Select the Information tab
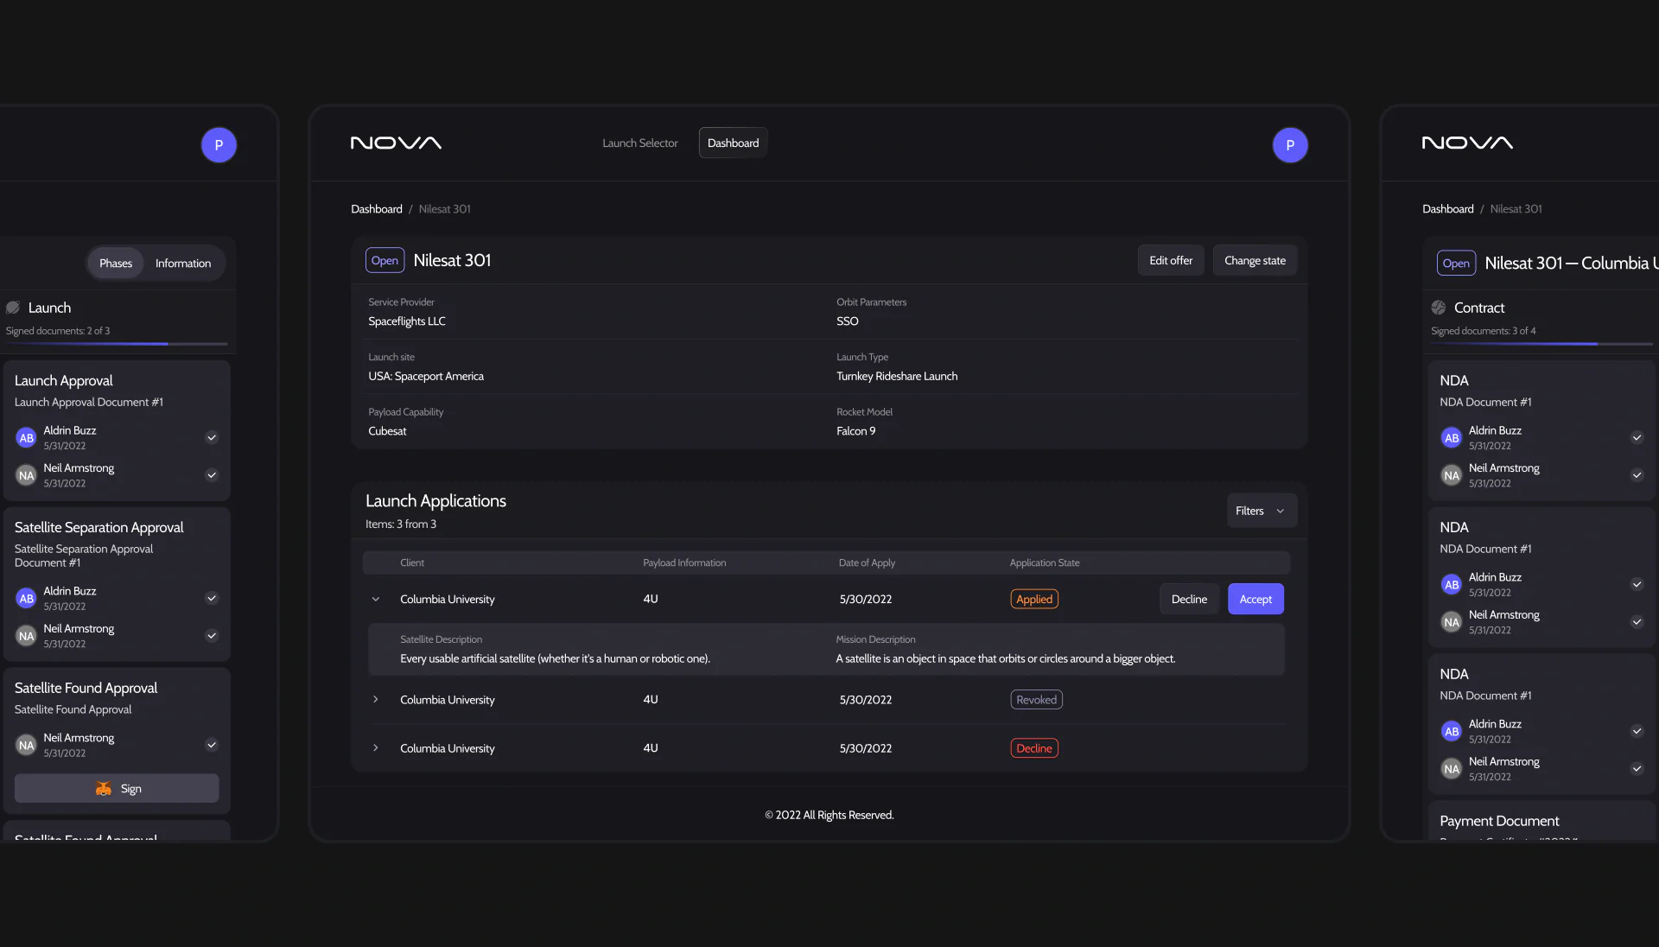Image resolution: width=1659 pixels, height=947 pixels. (183, 264)
